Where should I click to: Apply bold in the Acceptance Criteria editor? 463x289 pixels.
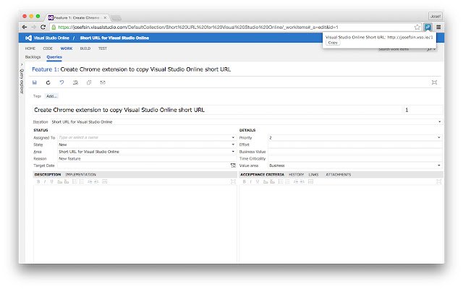(244, 181)
